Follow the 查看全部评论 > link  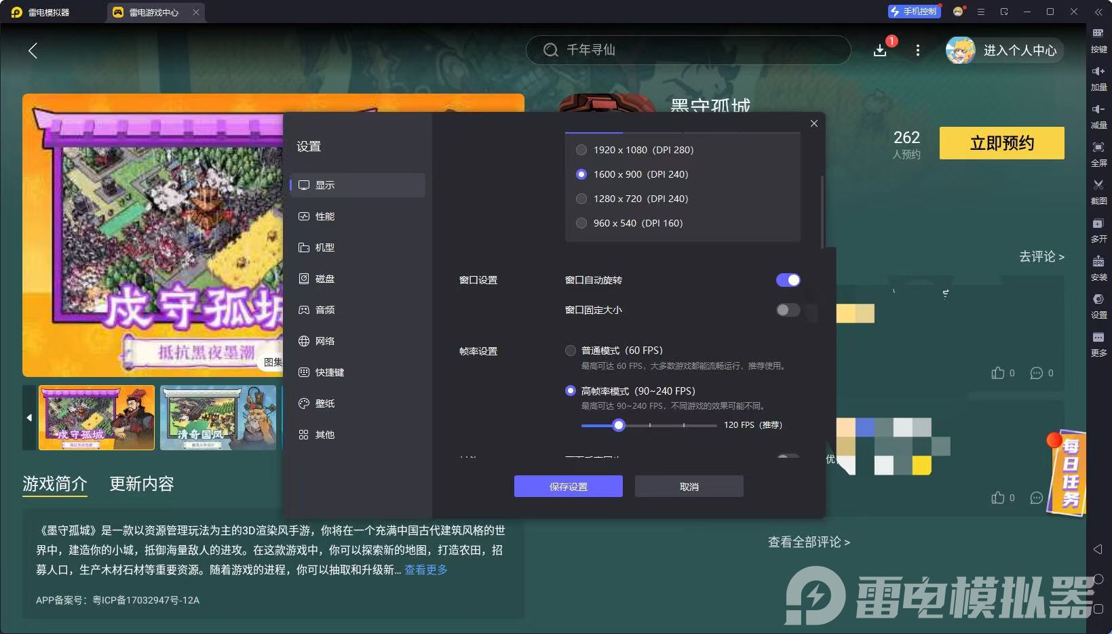click(809, 542)
